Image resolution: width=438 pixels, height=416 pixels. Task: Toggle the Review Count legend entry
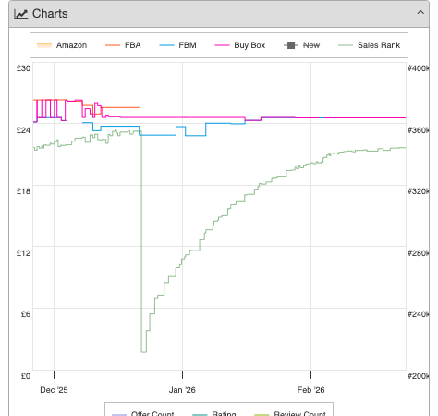(x=290, y=413)
